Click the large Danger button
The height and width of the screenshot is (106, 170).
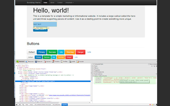(x=80, y=52)
